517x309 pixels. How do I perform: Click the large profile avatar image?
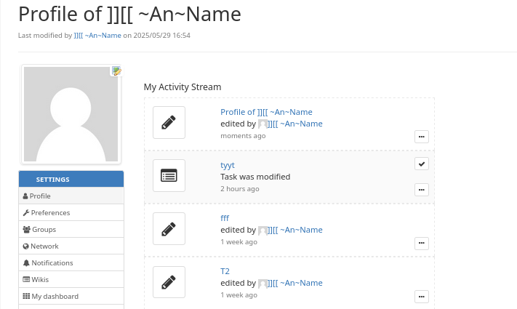[71, 114]
